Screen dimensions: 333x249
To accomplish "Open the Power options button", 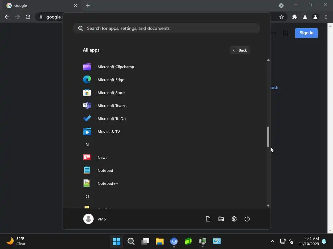I will point(247,219).
